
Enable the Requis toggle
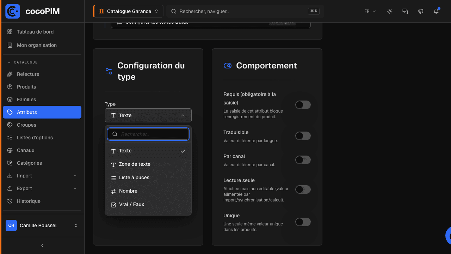click(303, 105)
